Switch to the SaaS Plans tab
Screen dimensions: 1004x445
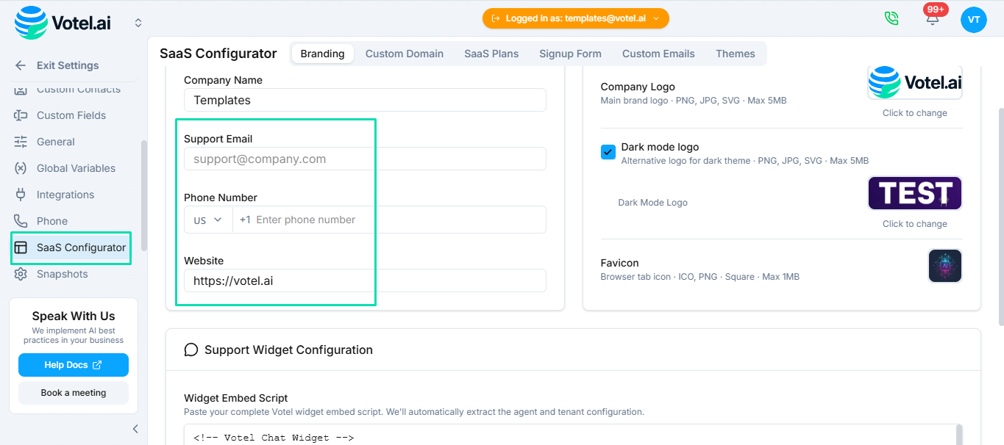pos(491,54)
